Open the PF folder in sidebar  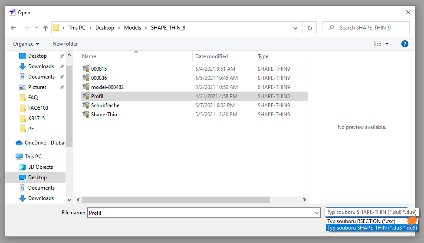(31, 129)
